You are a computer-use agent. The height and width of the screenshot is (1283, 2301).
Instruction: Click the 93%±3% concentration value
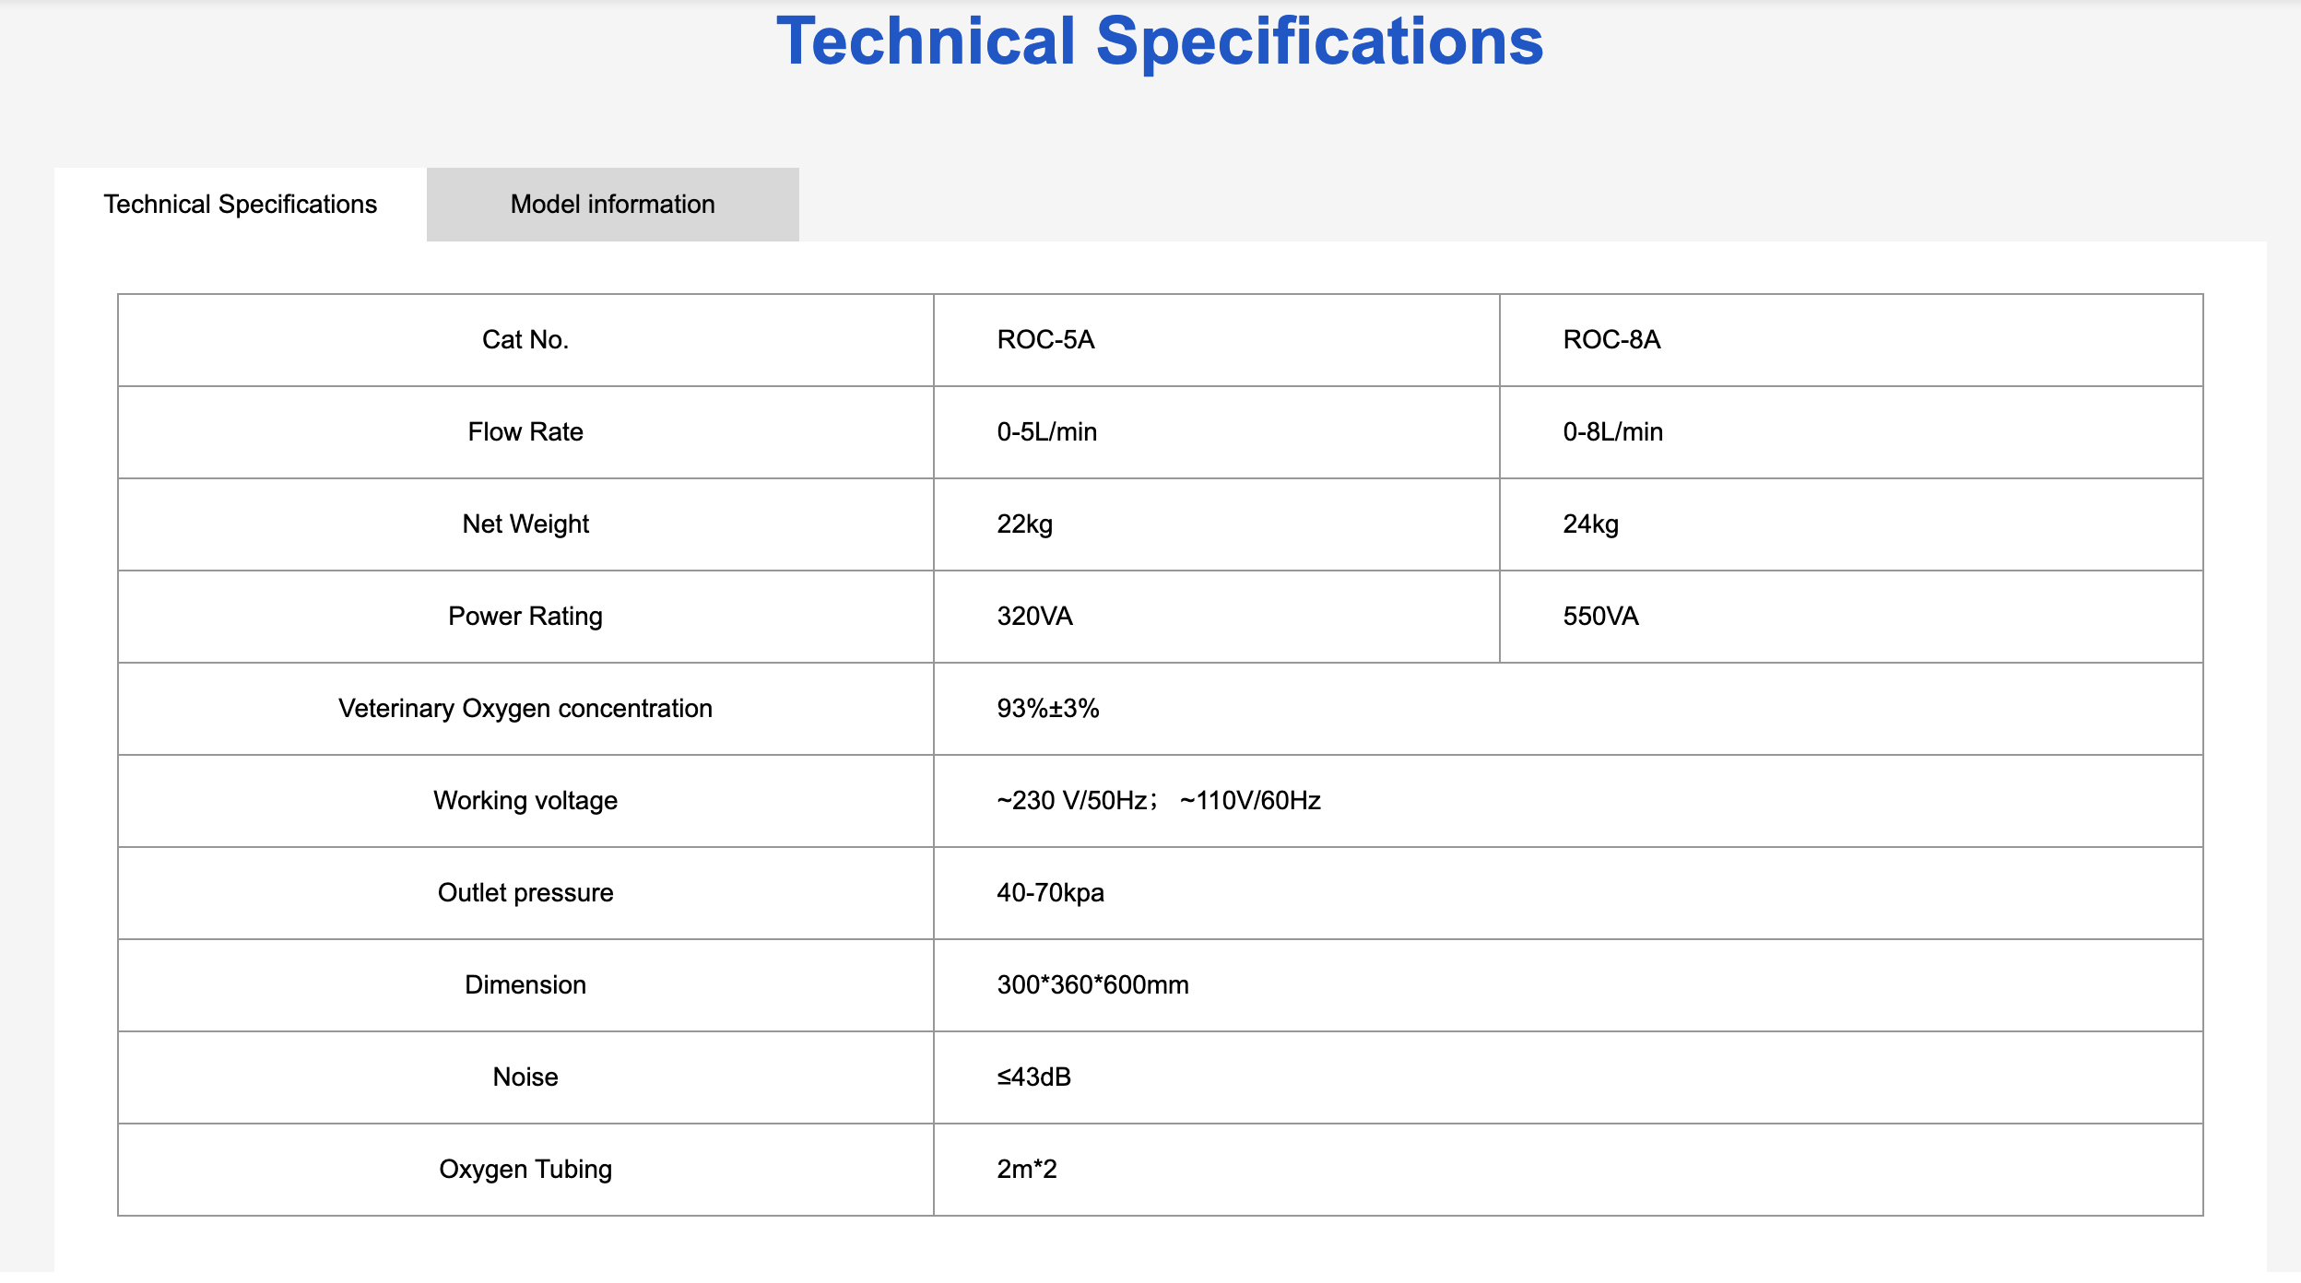(1047, 708)
